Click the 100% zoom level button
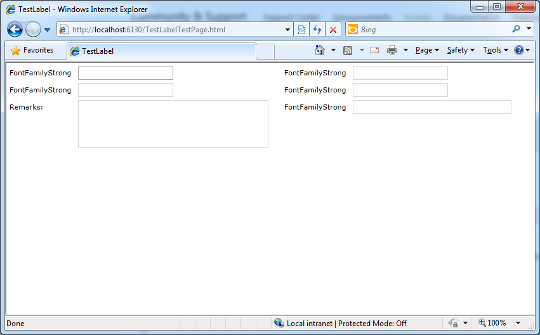Screen dimensions: 540x335 pos(492,322)
